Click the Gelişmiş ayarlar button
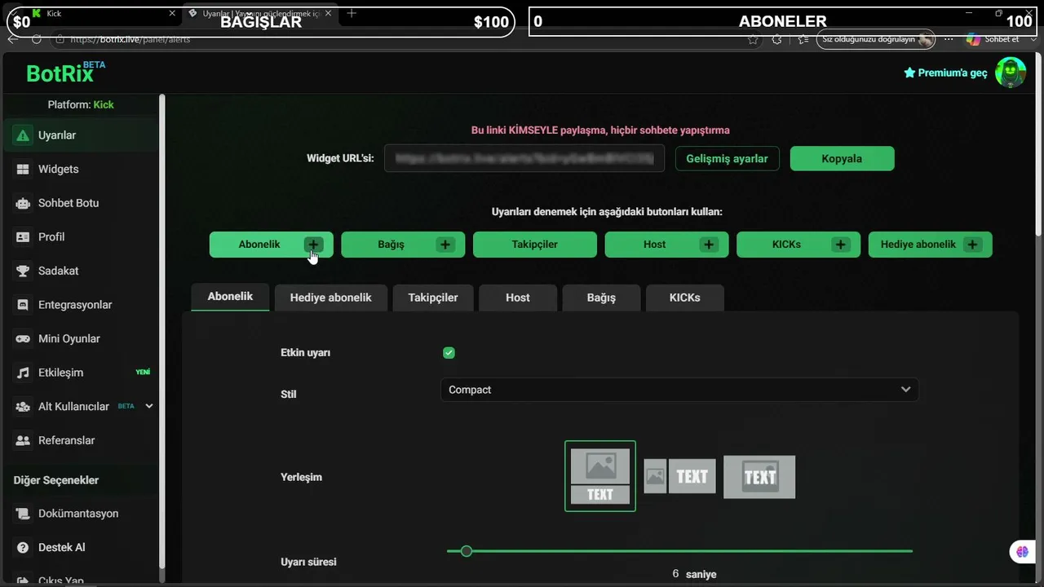The width and height of the screenshot is (1044, 587). 727,159
